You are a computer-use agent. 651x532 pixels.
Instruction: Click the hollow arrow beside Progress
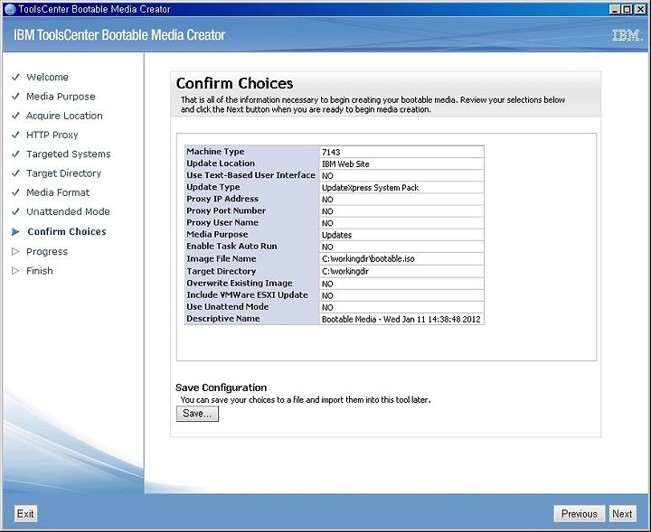pyautogui.click(x=15, y=252)
